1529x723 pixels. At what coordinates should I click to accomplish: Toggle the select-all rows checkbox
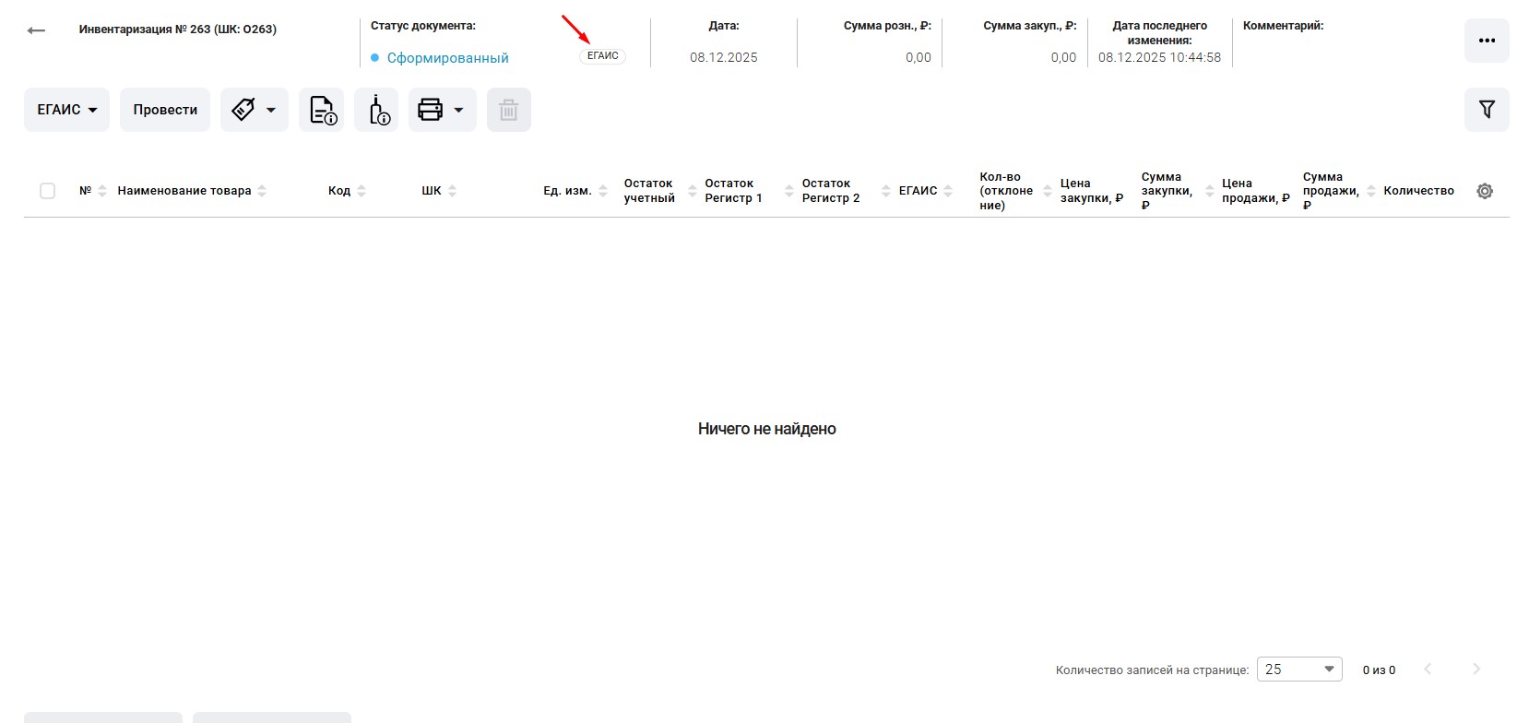coord(48,191)
